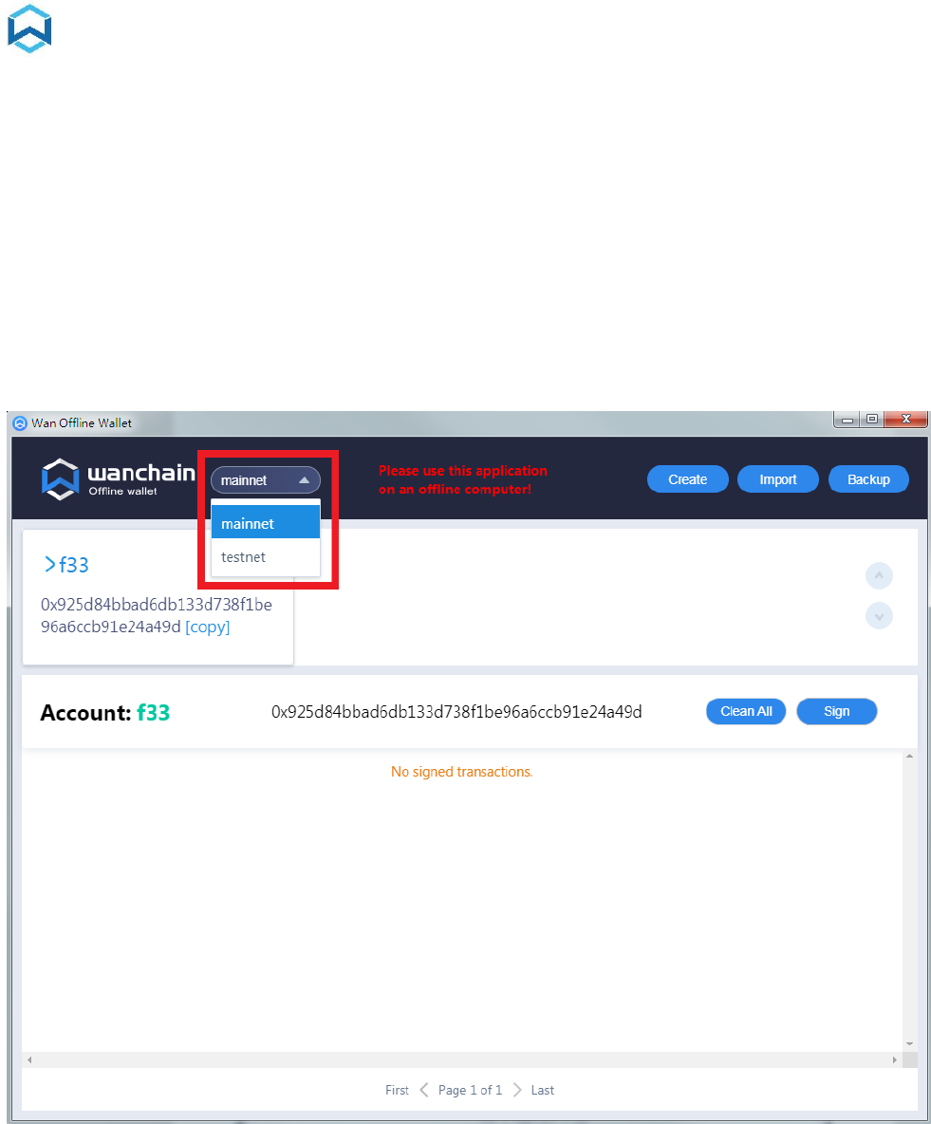Open the mainnet network dropdown
The image size is (931, 1124).
click(265, 480)
